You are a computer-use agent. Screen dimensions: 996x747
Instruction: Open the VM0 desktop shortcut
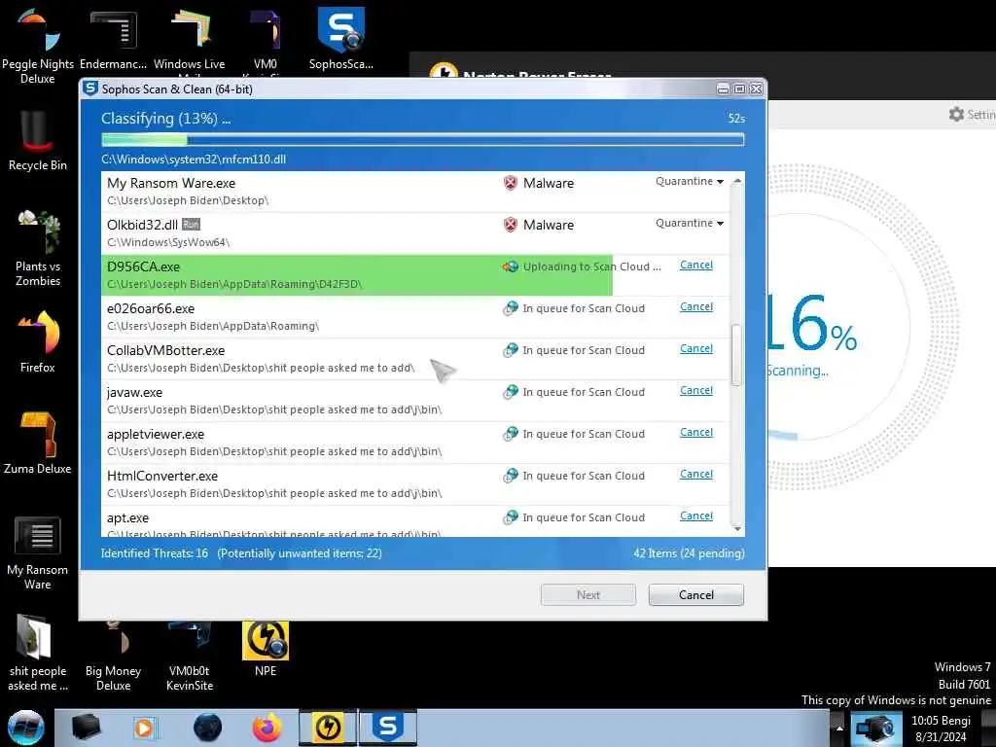(x=266, y=39)
